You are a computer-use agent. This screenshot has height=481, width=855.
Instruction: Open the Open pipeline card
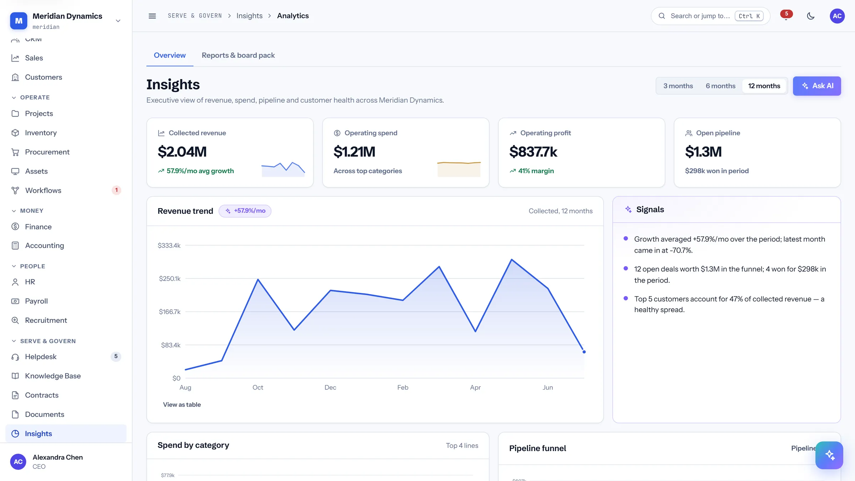click(757, 152)
